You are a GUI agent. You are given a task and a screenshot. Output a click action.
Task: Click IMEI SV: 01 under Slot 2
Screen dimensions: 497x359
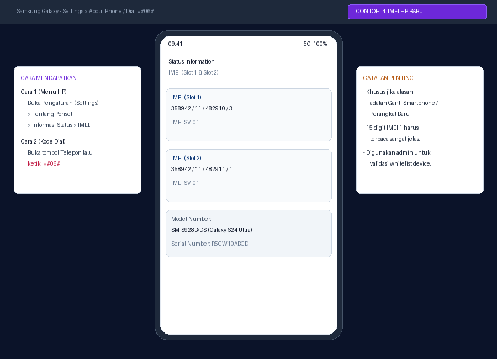tap(185, 183)
